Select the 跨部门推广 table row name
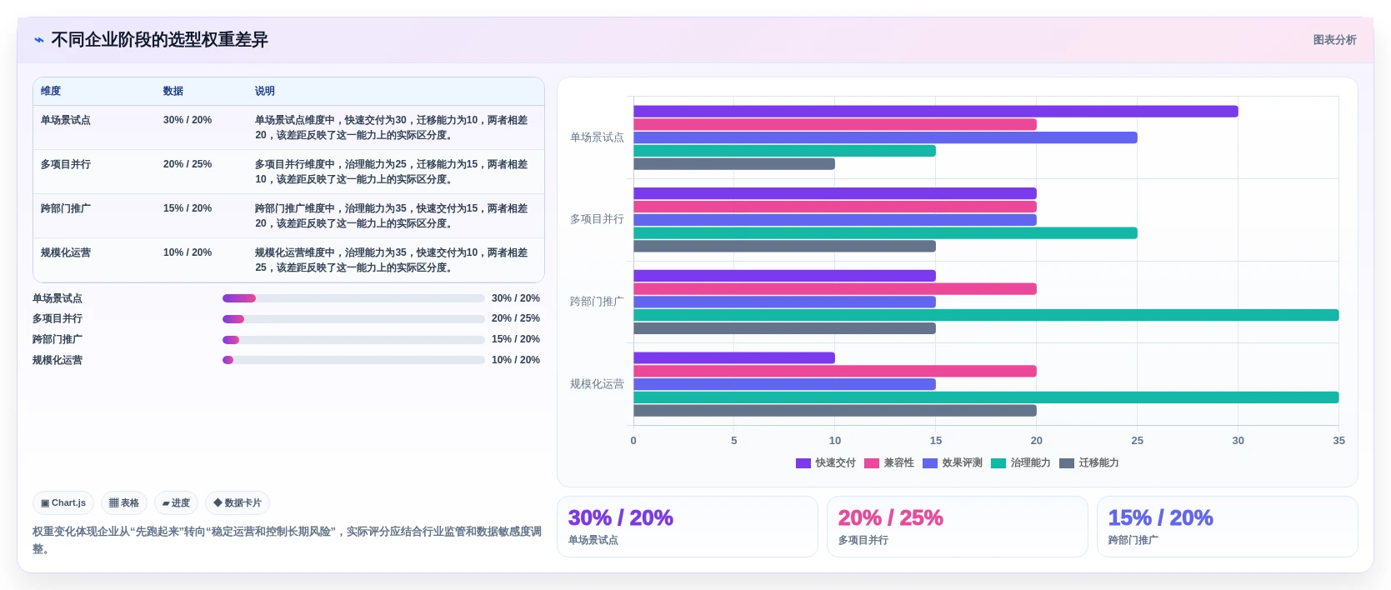This screenshot has width=1391, height=590. click(66, 208)
